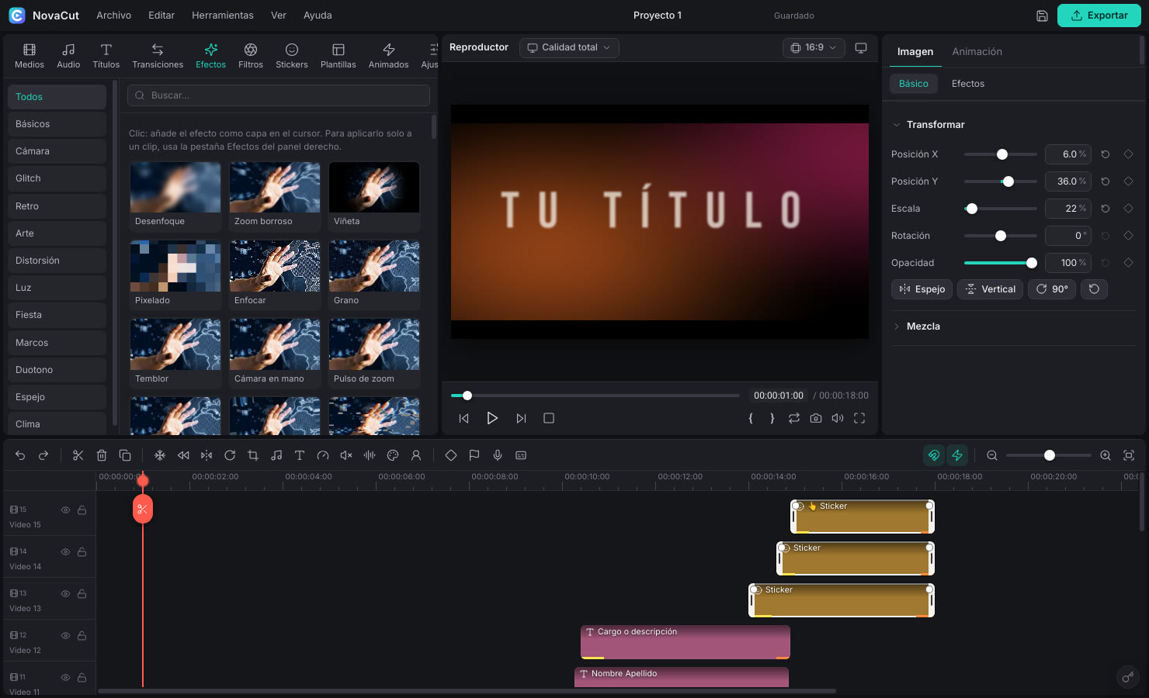
Task: Add a keyframe with the diamond icon
Action: click(x=451, y=455)
